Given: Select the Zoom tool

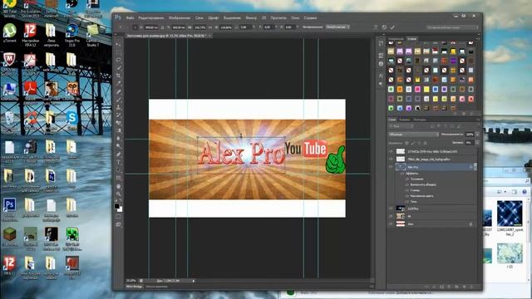Looking at the screenshot, I should pyautogui.click(x=118, y=194).
